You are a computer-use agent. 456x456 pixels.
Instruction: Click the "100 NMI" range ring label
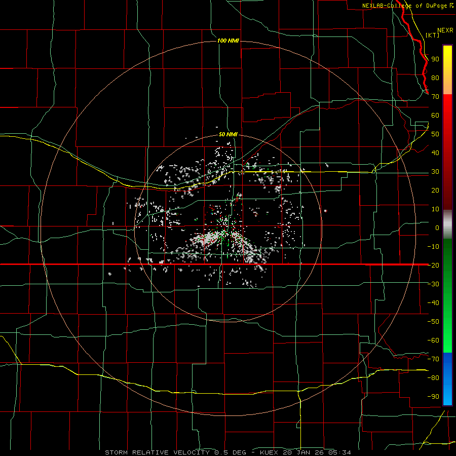228,41
